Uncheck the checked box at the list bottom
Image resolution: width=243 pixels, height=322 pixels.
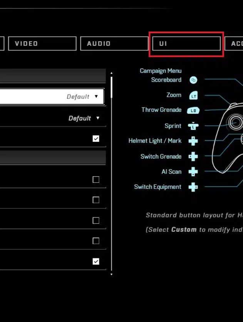pos(96,261)
